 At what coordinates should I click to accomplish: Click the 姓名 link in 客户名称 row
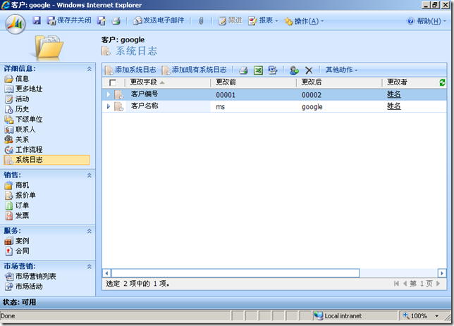coord(394,106)
